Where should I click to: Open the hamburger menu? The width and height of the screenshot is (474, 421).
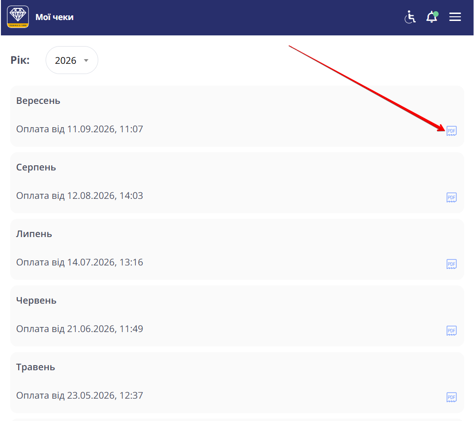click(455, 17)
